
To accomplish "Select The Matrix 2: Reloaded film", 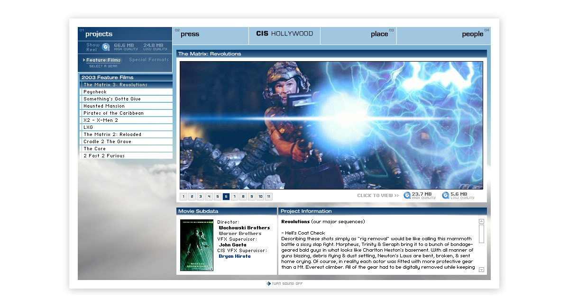I will tap(126, 135).
